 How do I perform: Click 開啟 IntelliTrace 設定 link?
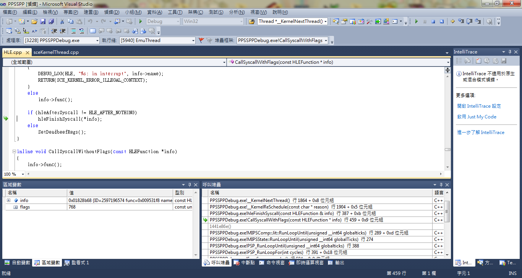click(479, 106)
